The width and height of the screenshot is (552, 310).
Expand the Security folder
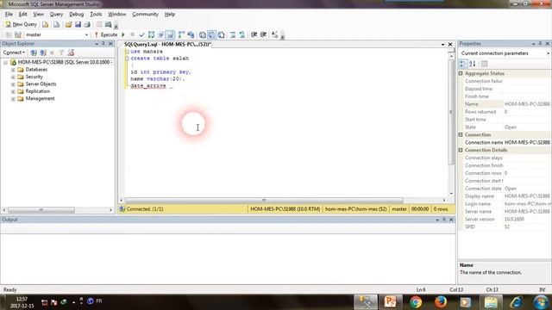(x=13, y=77)
